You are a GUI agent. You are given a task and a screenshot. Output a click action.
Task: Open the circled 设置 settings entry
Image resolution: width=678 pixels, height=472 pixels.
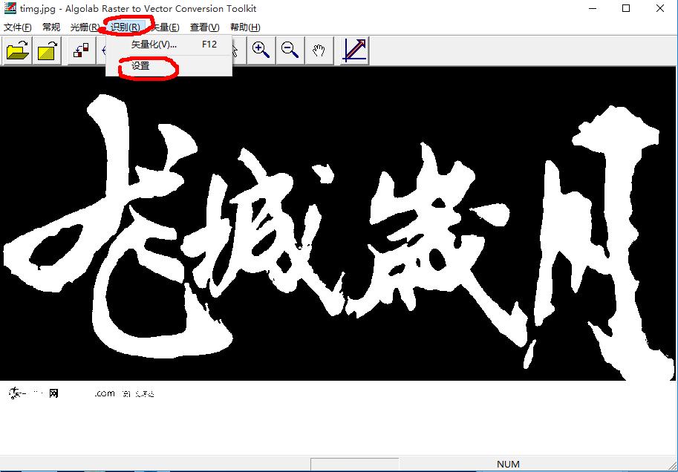(140, 66)
